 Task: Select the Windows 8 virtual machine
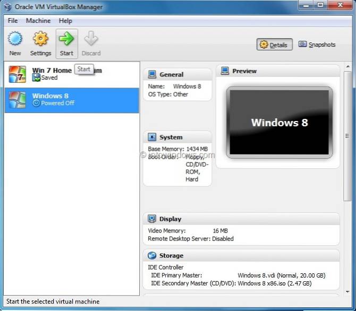coord(71,99)
